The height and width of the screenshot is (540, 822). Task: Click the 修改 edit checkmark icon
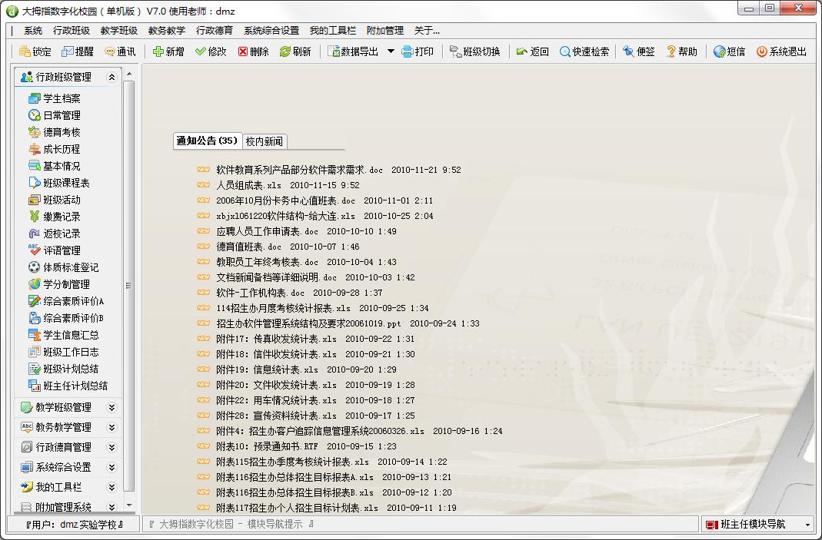[200, 51]
